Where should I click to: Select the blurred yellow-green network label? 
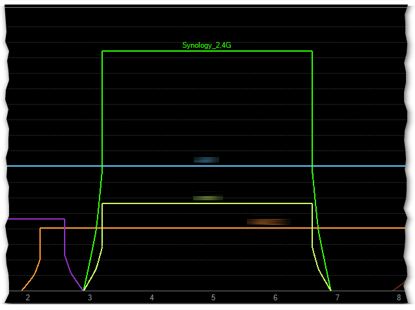pos(208,198)
